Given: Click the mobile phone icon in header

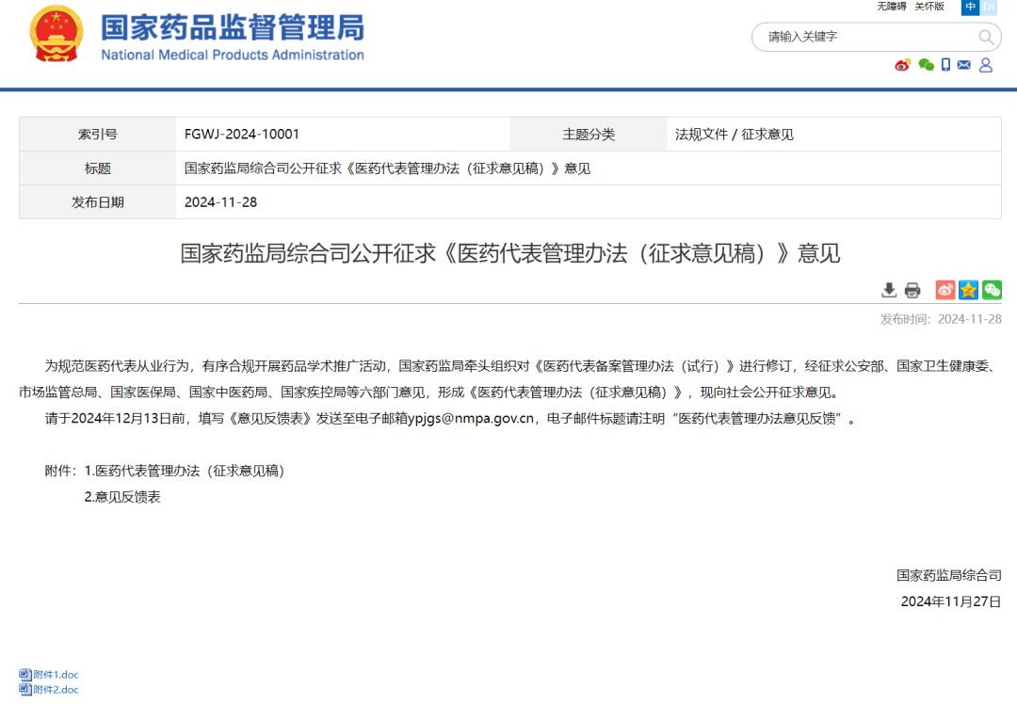Looking at the screenshot, I should click(x=945, y=65).
